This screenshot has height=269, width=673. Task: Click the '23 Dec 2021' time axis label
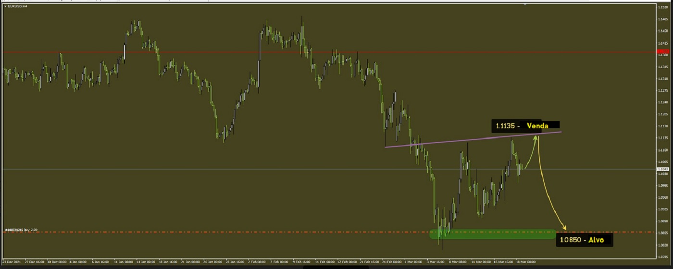[x=12, y=262]
